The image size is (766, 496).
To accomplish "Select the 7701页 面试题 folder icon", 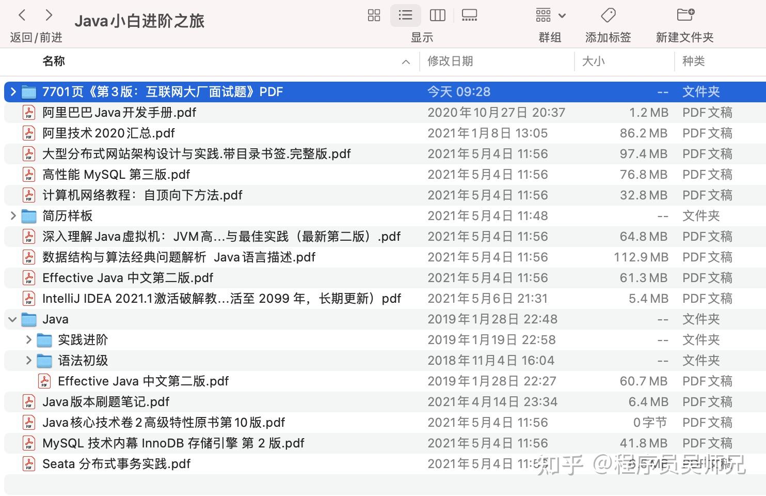I will pos(29,92).
